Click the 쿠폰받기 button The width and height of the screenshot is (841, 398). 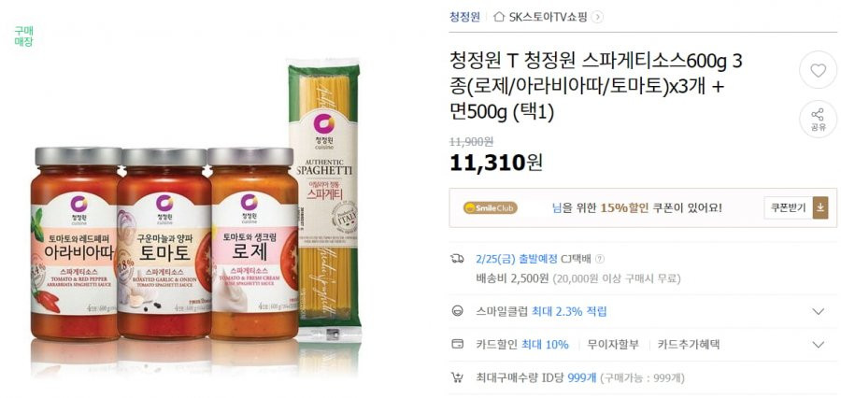pyautogui.click(x=788, y=207)
